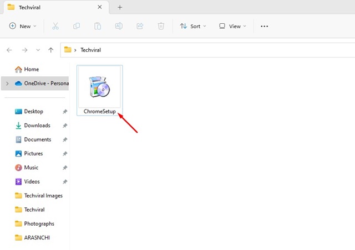Open the View layout dropdown
The height and width of the screenshot is (250, 355).
coord(232,26)
